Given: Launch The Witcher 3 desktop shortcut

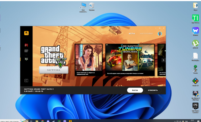Looking at the screenshot, I should coord(195,95).
